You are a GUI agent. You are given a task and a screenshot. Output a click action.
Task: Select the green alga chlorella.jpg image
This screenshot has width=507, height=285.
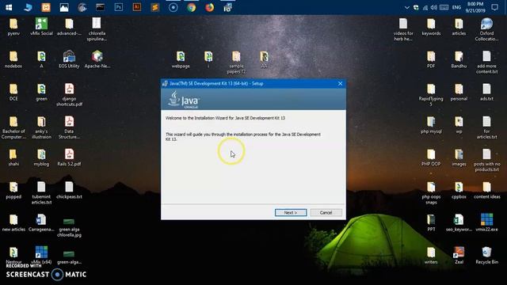(x=69, y=227)
